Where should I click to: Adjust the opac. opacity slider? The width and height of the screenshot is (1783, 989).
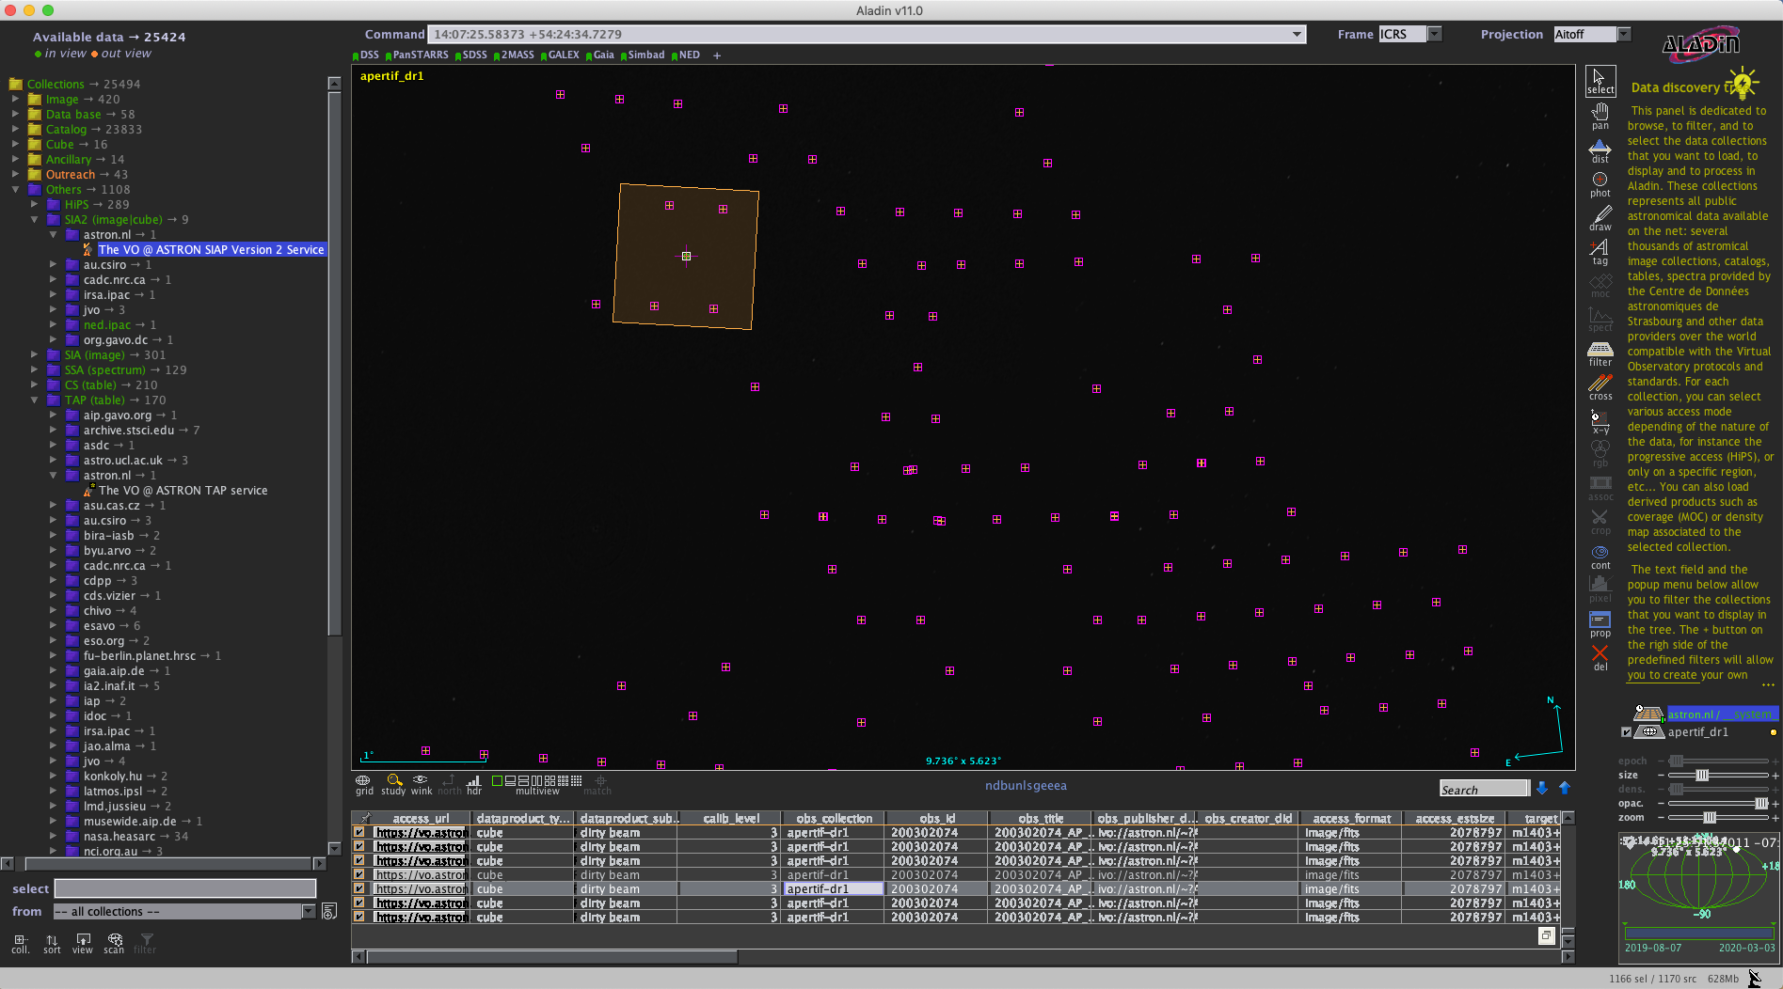pyautogui.click(x=1760, y=803)
